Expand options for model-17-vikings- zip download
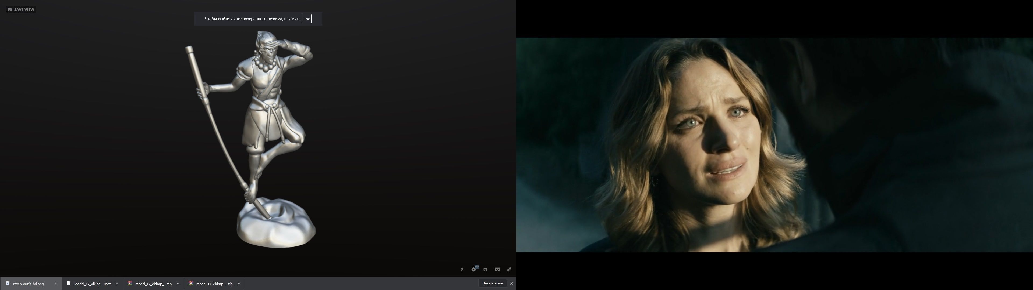The height and width of the screenshot is (290, 1033). point(239,284)
